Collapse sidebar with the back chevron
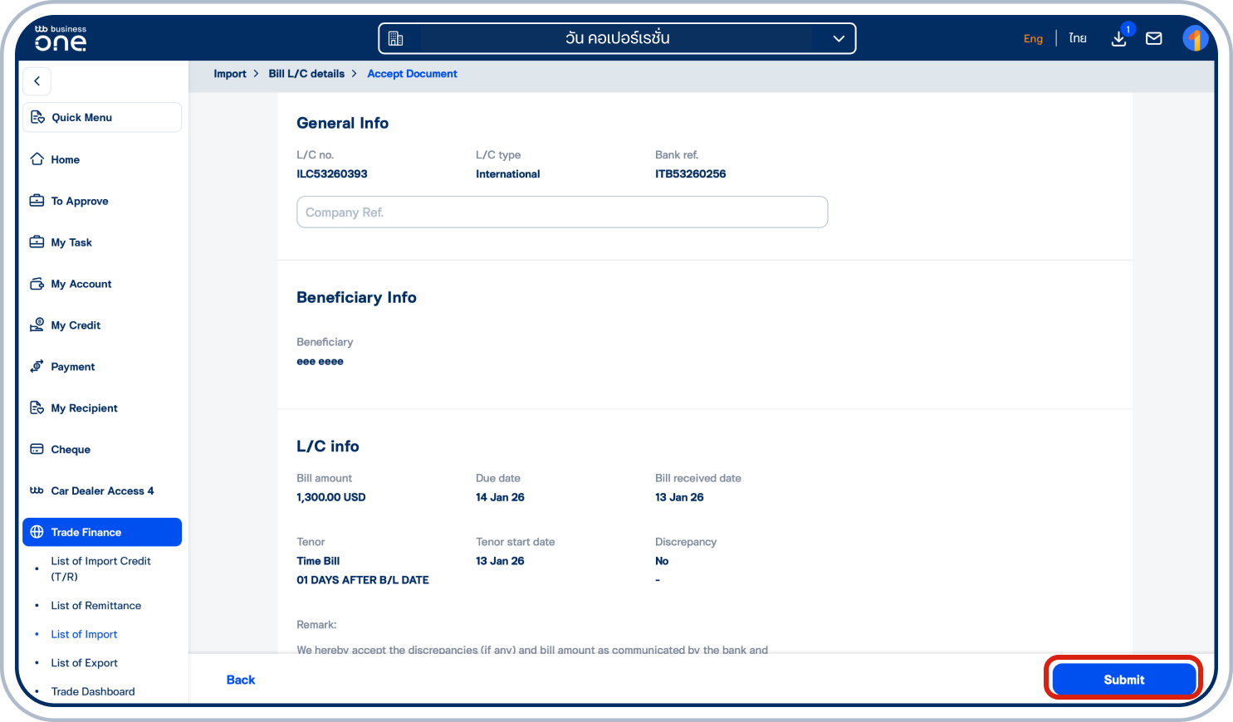 [x=37, y=81]
